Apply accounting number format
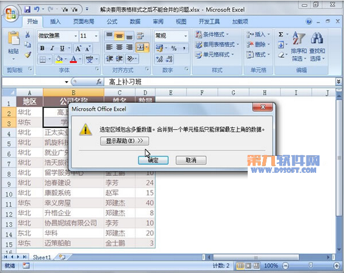344x273 pixels. [159, 48]
